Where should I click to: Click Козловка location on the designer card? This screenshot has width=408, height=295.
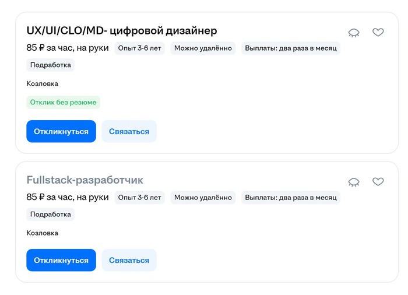pos(43,84)
